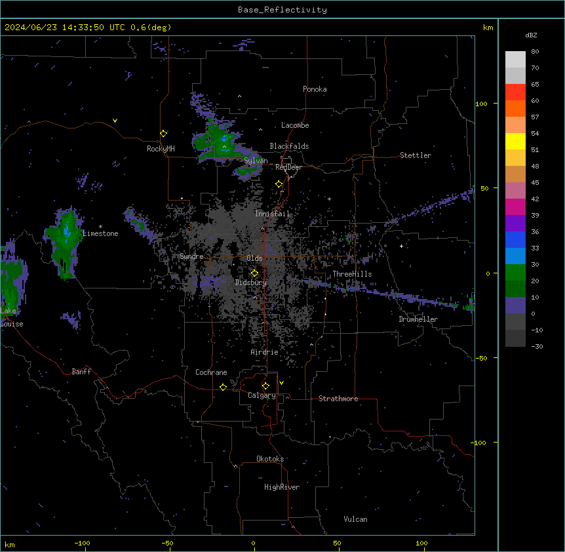The width and height of the screenshot is (565, 552).
Task: Click the Okotoks label
Action: (270, 459)
